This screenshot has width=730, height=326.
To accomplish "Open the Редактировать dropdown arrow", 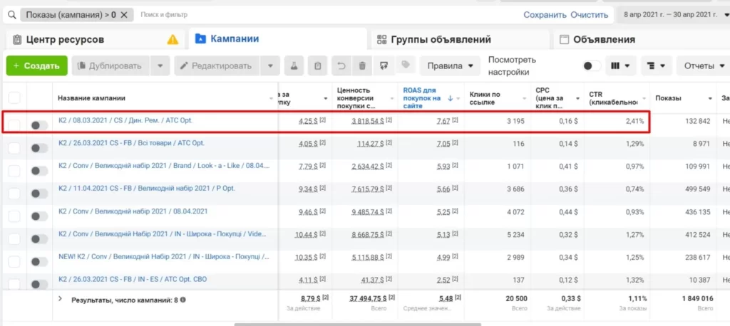I will pyautogui.click(x=270, y=65).
